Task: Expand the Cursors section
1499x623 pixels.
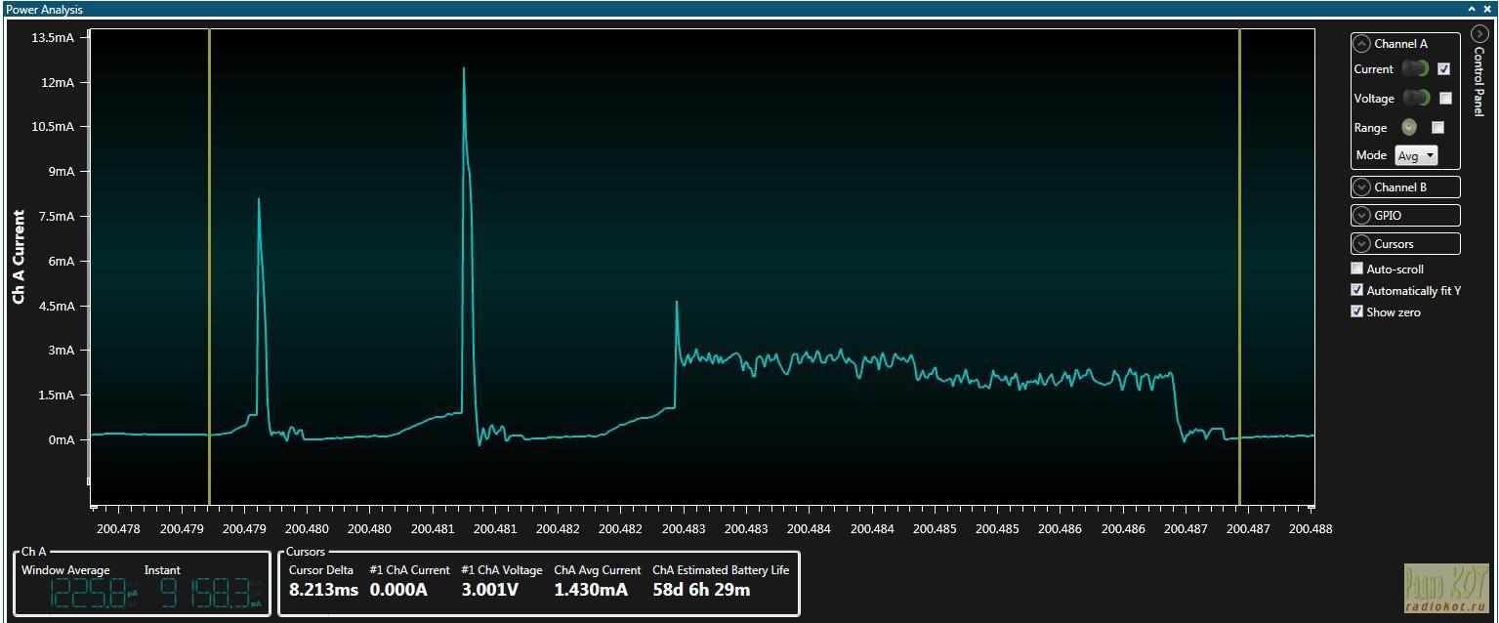Action: (1405, 244)
